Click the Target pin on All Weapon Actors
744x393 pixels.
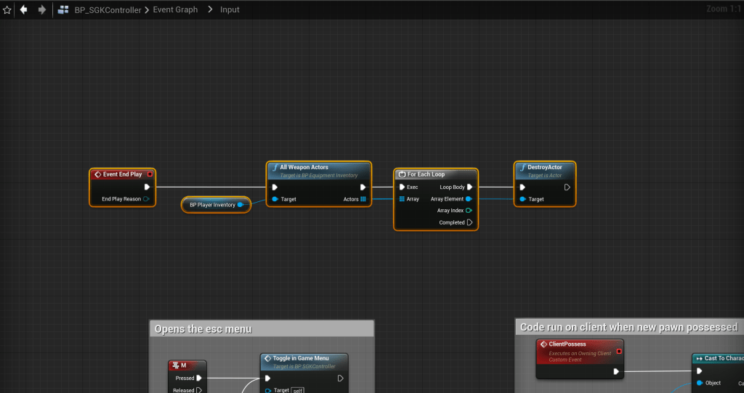tap(275, 199)
